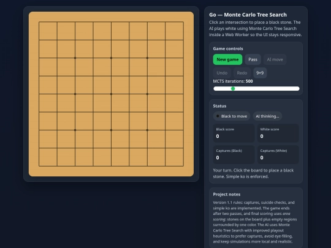Click the Captures (Black) card
Viewport: 331px width, 248px height.
pyautogui.click(x=234, y=154)
